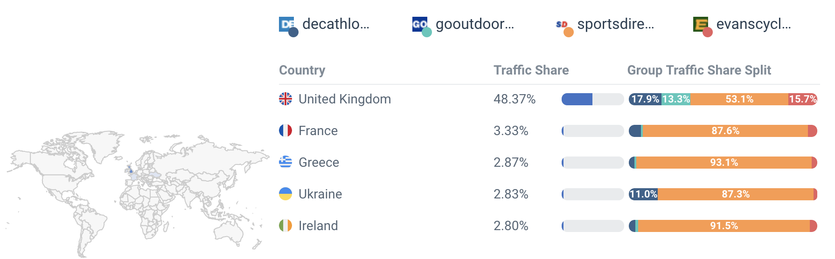Open the Ireland country row label
835x259 pixels.
(x=318, y=226)
